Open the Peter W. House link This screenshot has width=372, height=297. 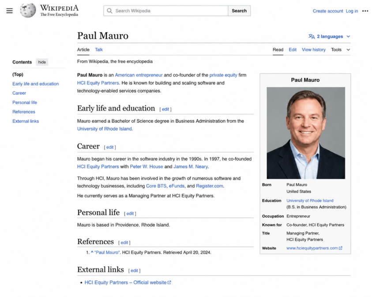pyautogui.click(x=147, y=166)
